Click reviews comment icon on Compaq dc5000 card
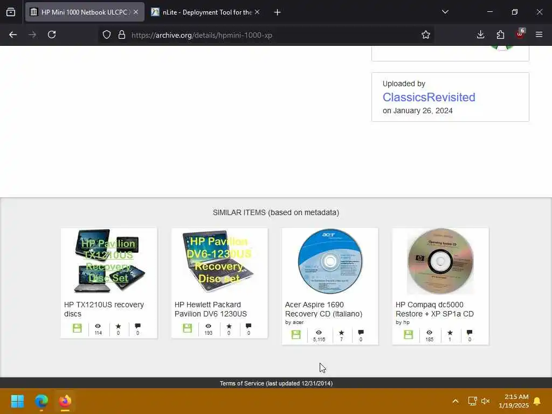552x414 pixels. coord(470,332)
